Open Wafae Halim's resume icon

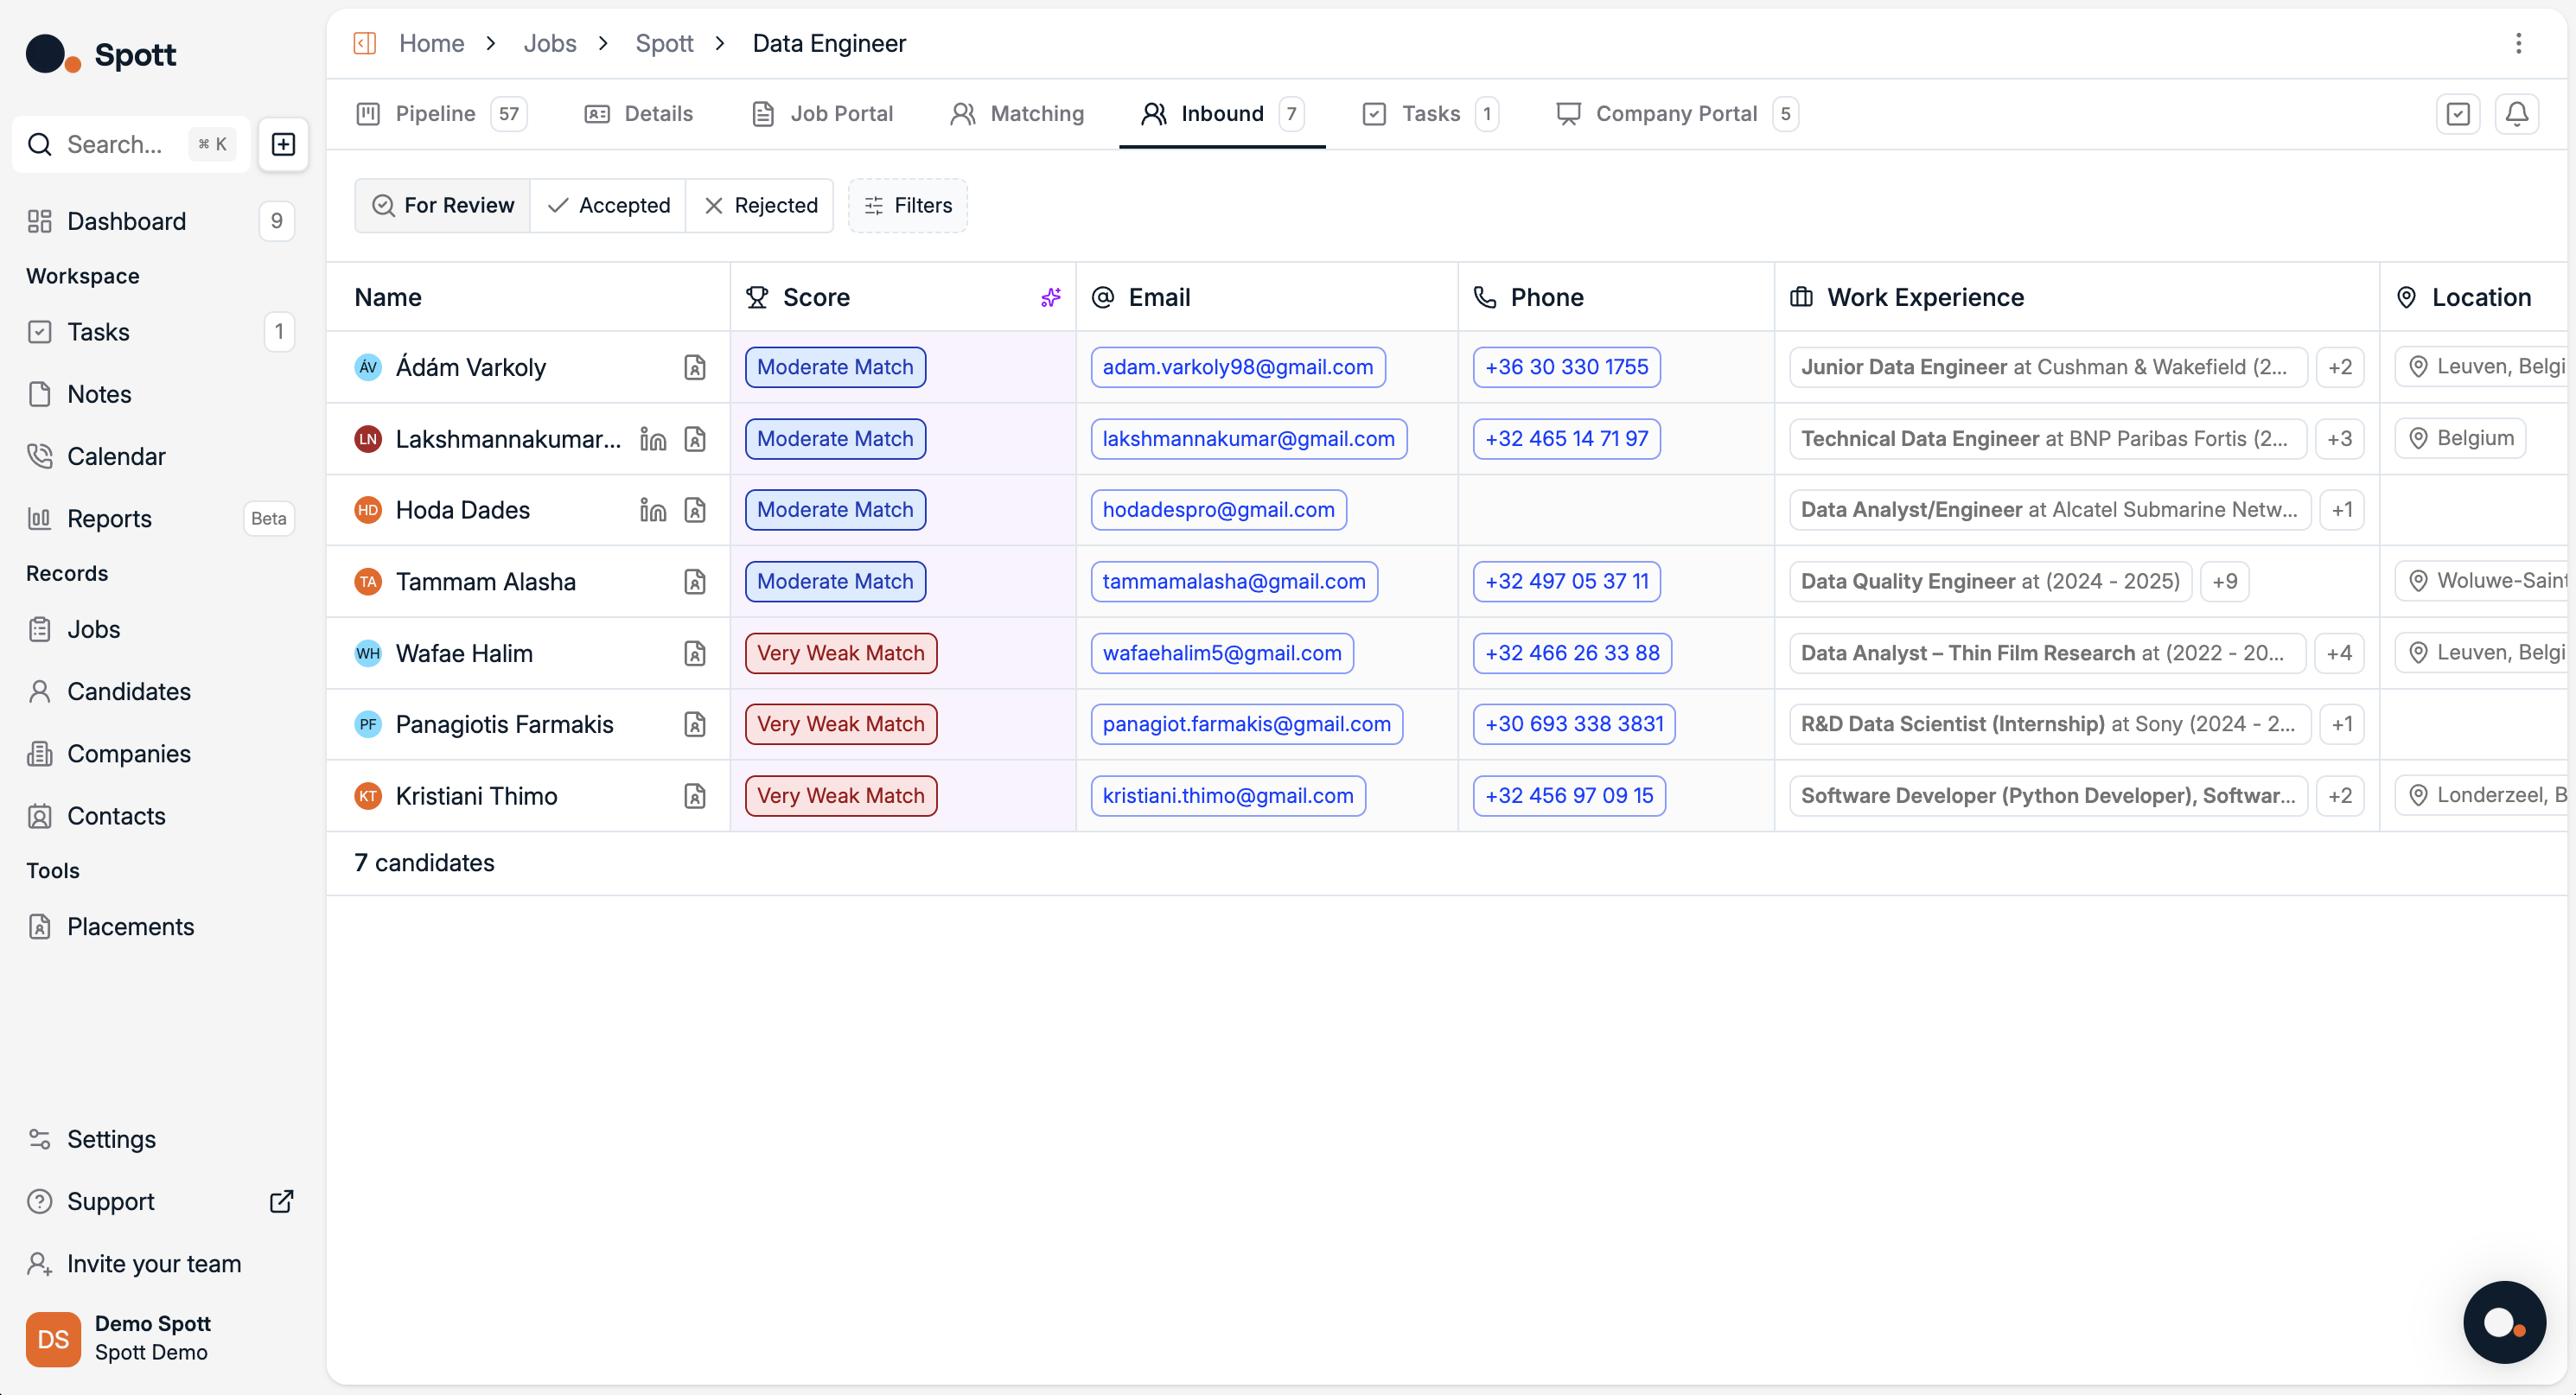click(695, 653)
